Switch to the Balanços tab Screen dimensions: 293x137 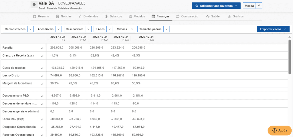pyautogui.click(x=113, y=16)
